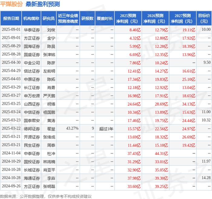The image size is (212, 199).
Task: Select analyst 肖亚平 cell
Action: (x=49, y=170)
